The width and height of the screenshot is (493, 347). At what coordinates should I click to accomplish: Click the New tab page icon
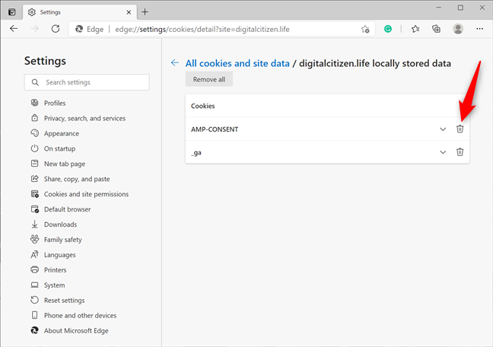[x=34, y=164]
